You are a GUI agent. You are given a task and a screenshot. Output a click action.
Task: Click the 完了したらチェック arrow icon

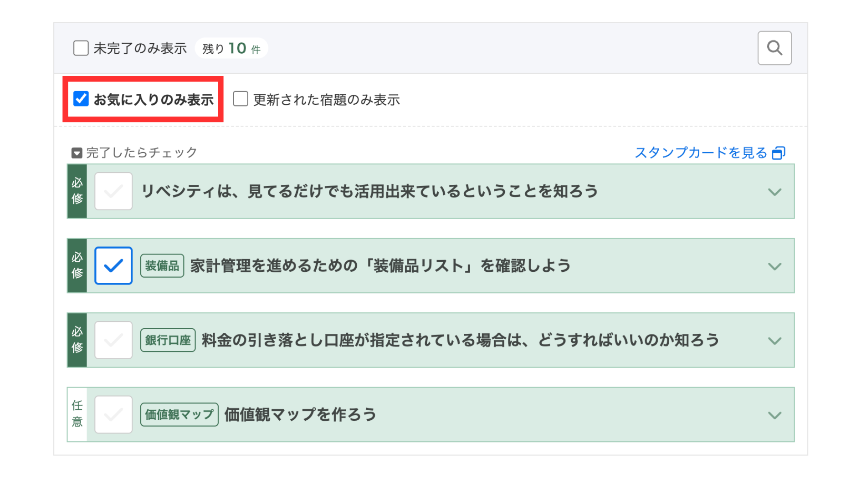coord(77,153)
